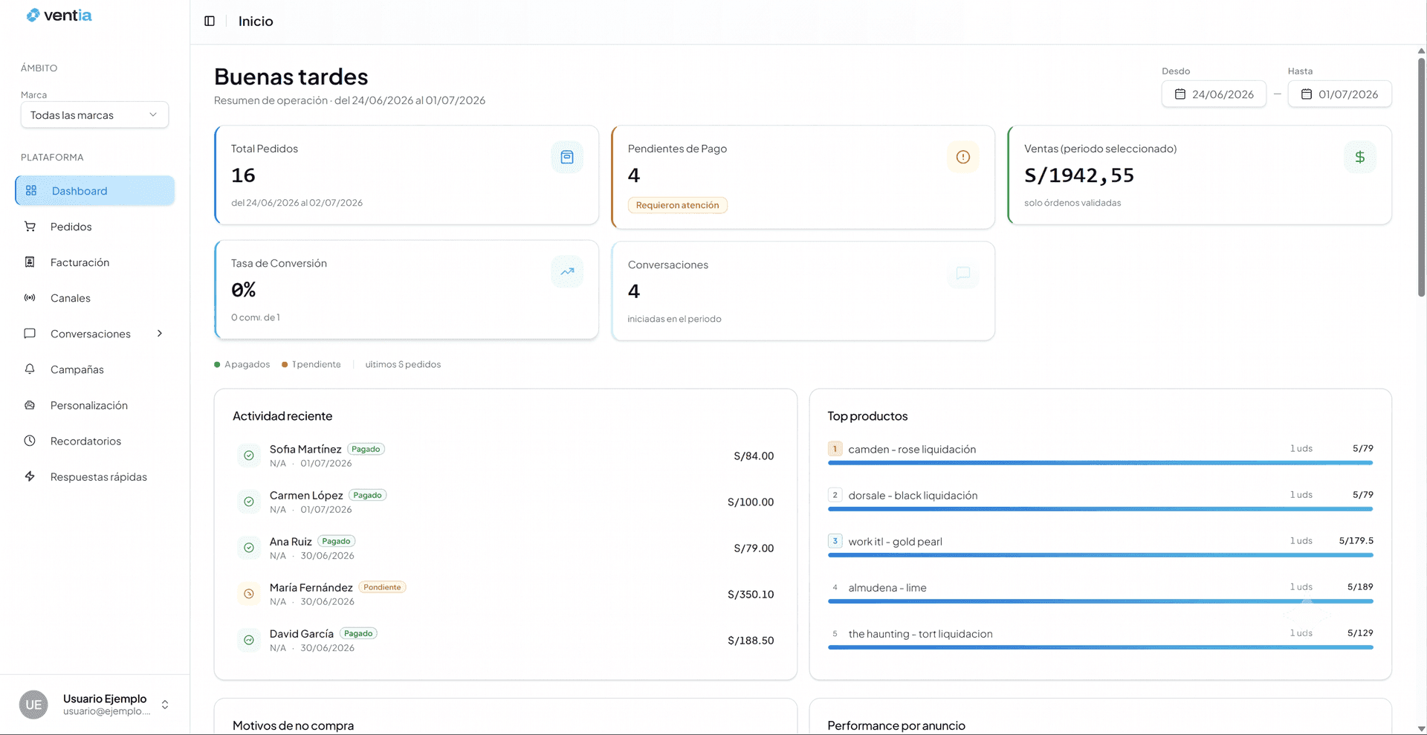
Task: Click the Tasa de Conversión trend icon
Action: pyautogui.click(x=567, y=271)
